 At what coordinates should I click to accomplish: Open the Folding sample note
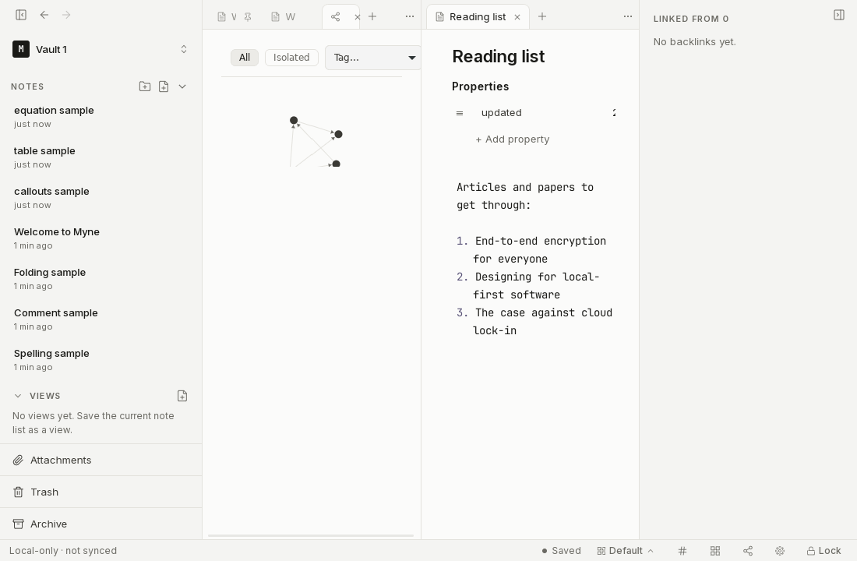pos(101,278)
